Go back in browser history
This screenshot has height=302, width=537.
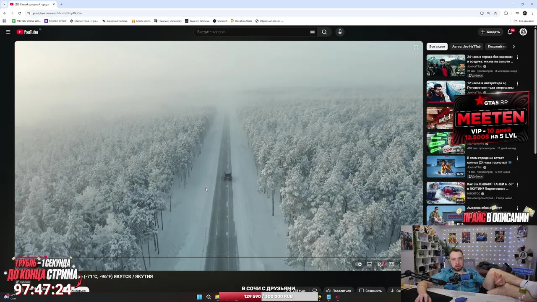tap(5, 13)
